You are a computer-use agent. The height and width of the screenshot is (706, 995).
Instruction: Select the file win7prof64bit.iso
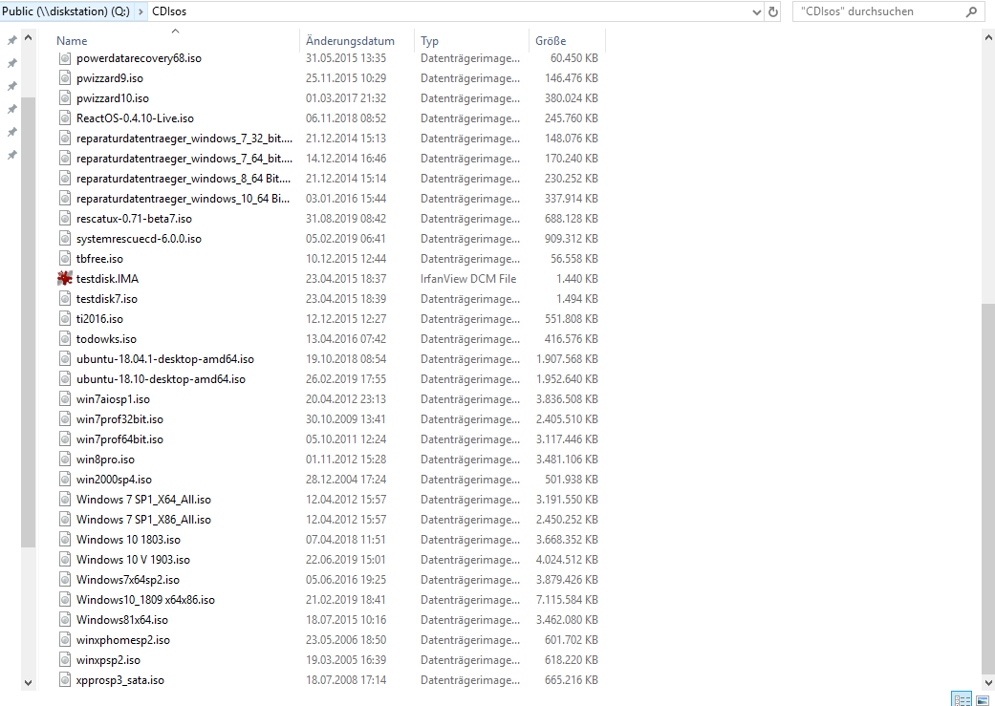tap(119, 439)
